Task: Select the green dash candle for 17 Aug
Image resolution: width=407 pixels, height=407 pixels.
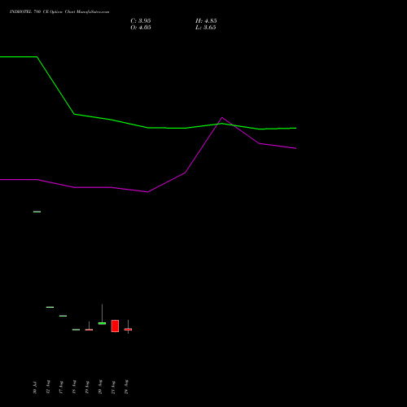Action: (63, 316)
